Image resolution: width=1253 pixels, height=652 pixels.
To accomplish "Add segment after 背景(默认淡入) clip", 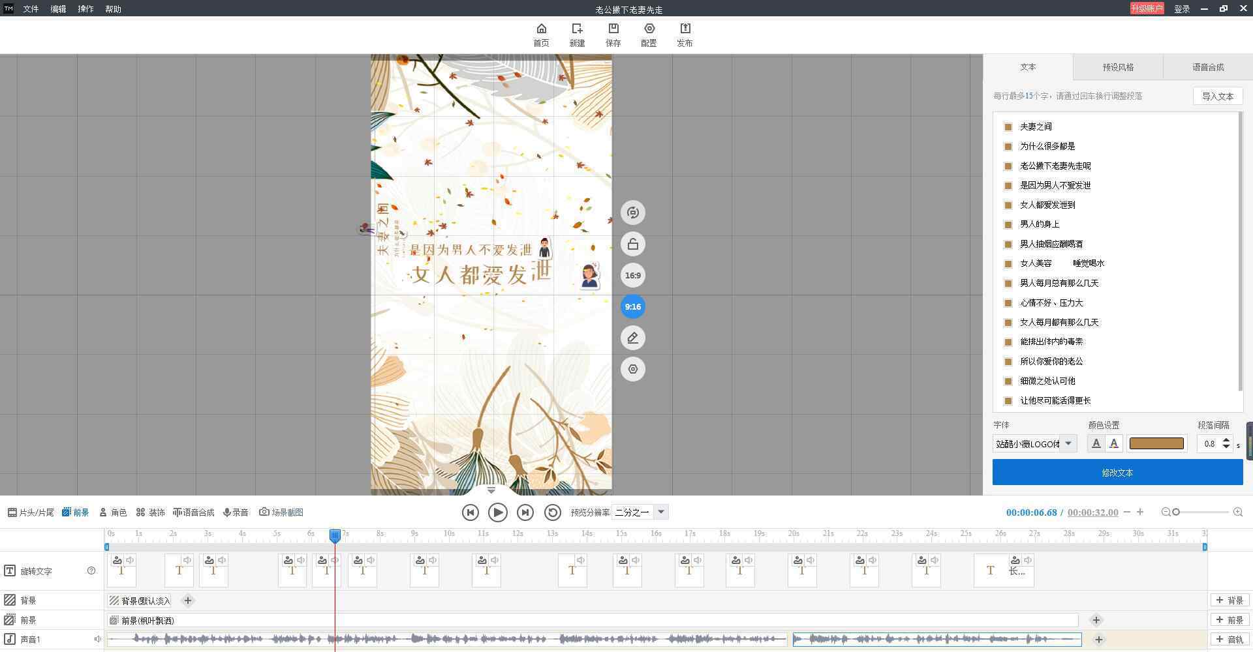I will point(187,600).
